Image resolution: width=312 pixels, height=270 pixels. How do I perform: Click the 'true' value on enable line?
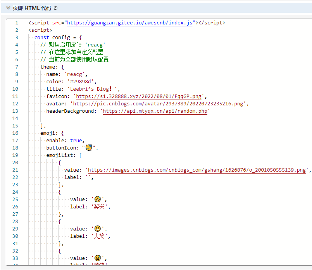(x=76, y=141)
